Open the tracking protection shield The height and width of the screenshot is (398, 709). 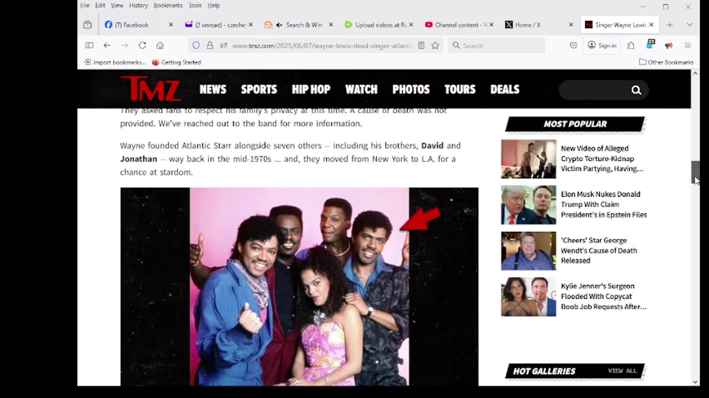click(x=196, y=45)
